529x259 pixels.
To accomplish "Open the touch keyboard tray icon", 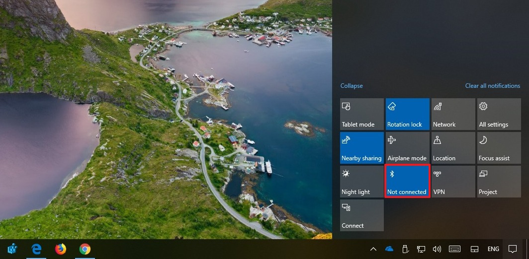I will [x=455, y=249].
